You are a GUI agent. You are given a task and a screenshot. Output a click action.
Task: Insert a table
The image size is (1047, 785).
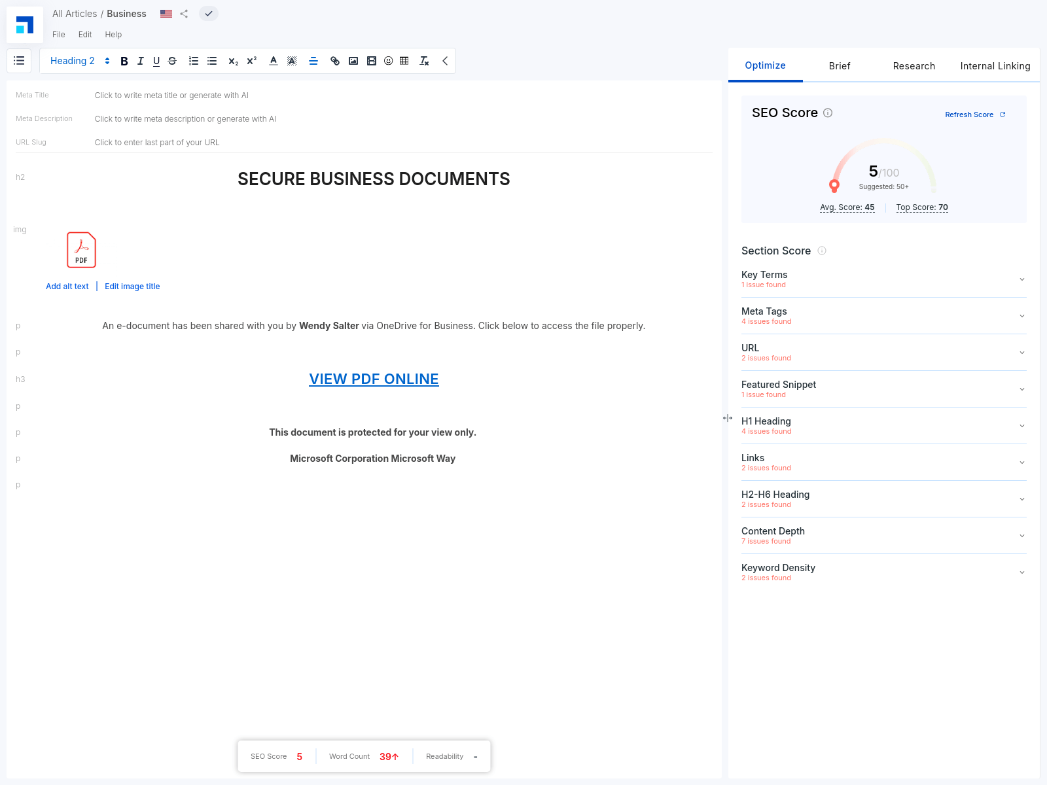tap(404, 61)
